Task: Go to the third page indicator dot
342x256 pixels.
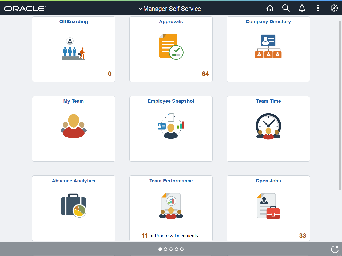Action: (x=171, y=249)
